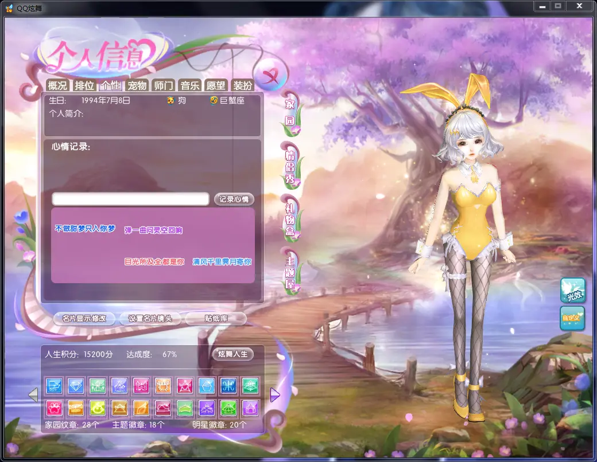Focus the mood record text field
Image resolution: width=597 pixels, height=462 pixels.
coord(131,199)
